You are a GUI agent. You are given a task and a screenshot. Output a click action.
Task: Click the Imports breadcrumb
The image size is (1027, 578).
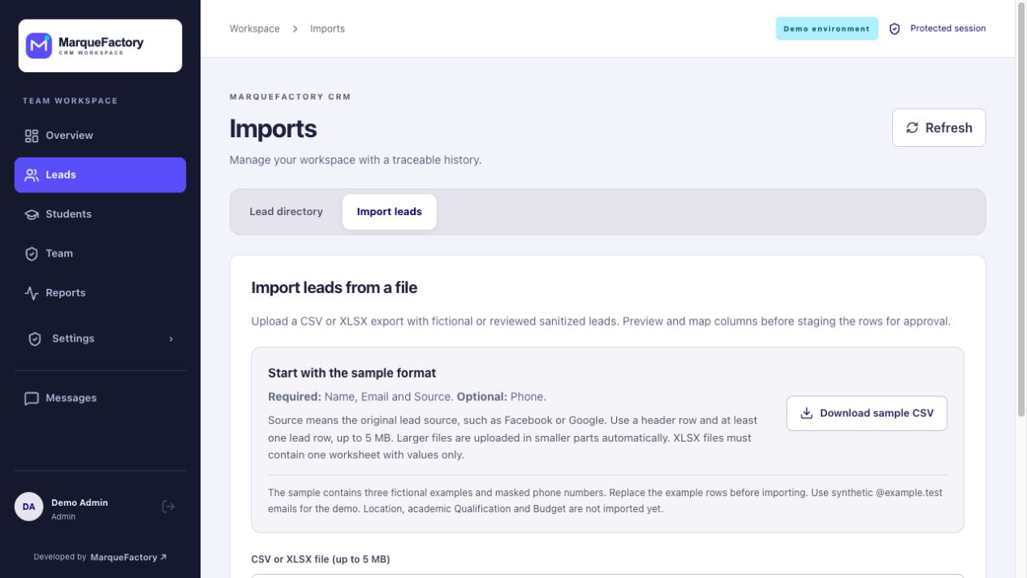click(327, 28)
